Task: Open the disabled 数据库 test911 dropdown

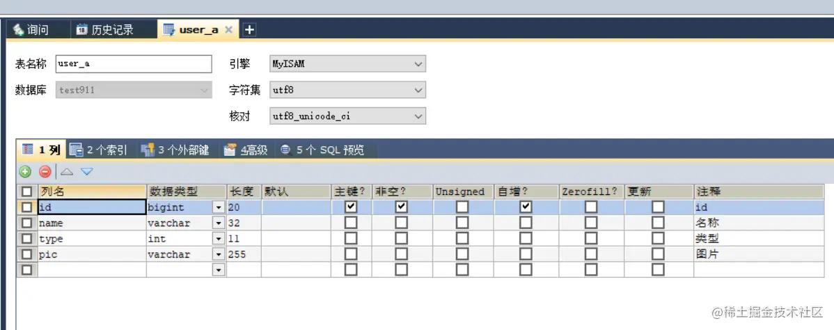Action: pyautogui.click(x=134, y=90)
